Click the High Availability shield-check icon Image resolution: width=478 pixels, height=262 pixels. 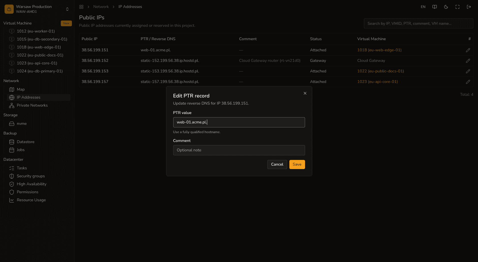coord(12,184)
